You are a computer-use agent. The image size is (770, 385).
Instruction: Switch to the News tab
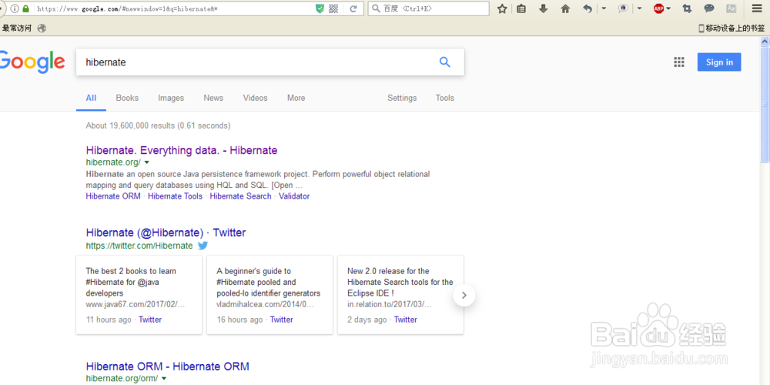(x=213, y=99)
